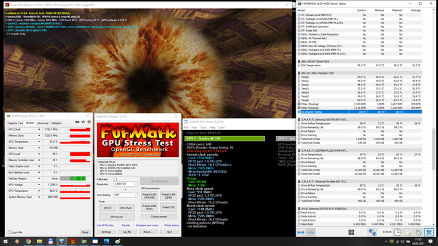Expand the GPU Temperature sensor dropdown arrow
Screen dimensions: 438x246
coord(39,141)
